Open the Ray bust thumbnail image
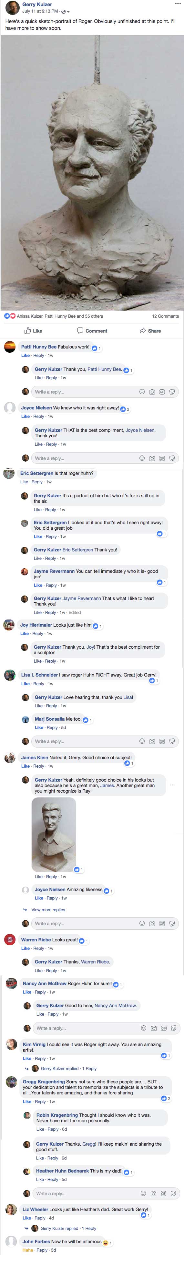The image size is (184, 1274). click(x=54, y=834)
